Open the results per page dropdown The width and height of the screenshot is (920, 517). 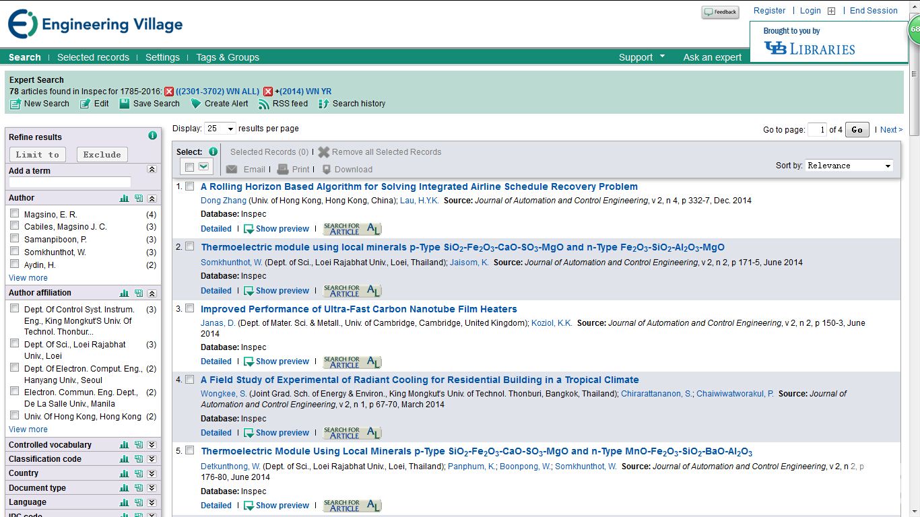pyautogui.click(x=220, y=129)
